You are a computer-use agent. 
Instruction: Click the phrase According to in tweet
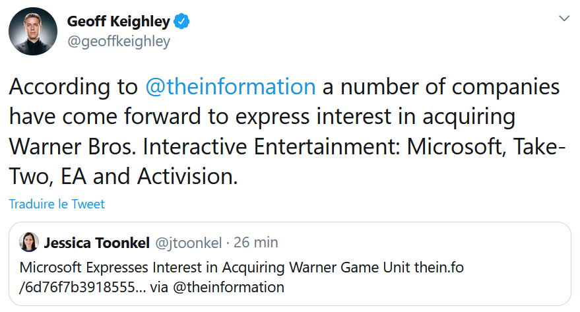tap(73, 87)
